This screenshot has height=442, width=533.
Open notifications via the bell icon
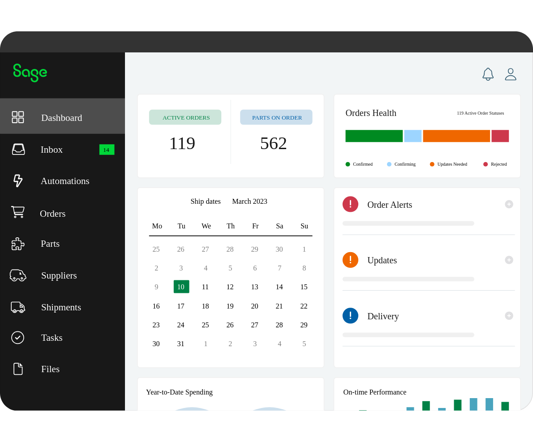[488, 74]
